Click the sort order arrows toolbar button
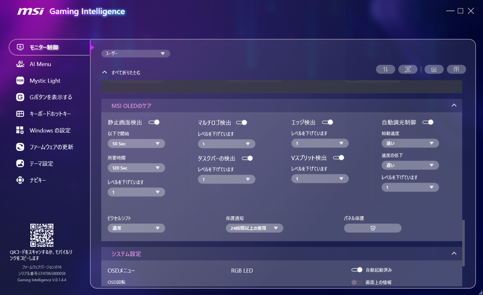483x295 pixels. pos(386,69)
